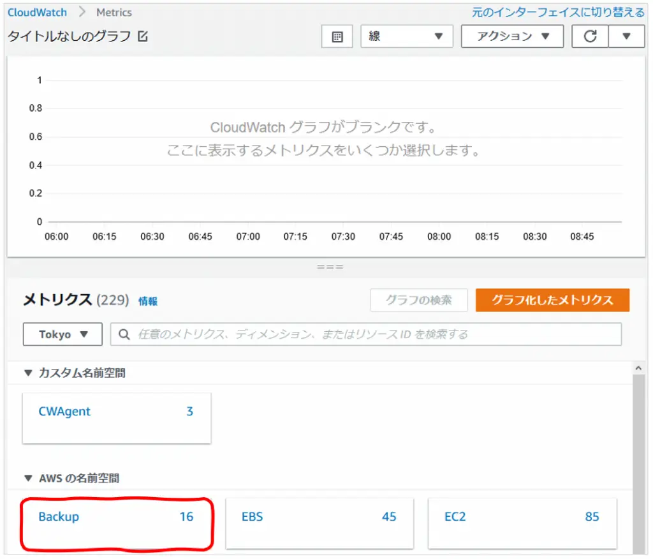Viewport: 653px width, 559px height.
Task: Click 元のインターフェイスに切り替える link
Action: (x=558, y=13)
